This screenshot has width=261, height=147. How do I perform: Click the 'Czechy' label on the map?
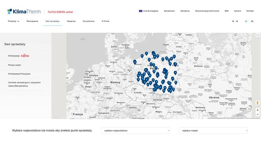138,93
